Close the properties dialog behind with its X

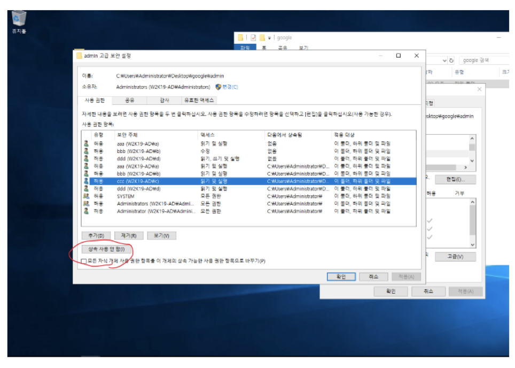[x=479, y=89]
